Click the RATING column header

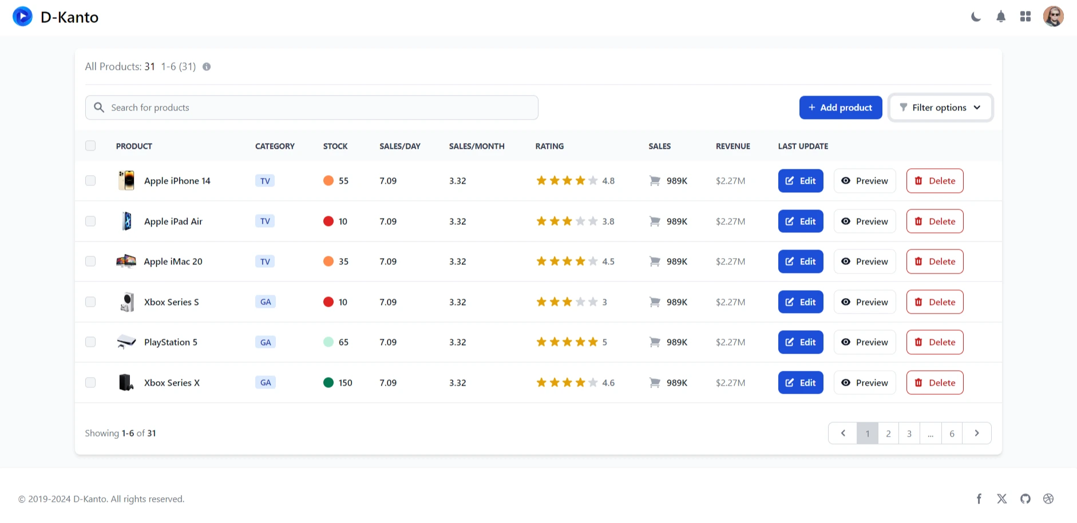click(x=549, y=146)
